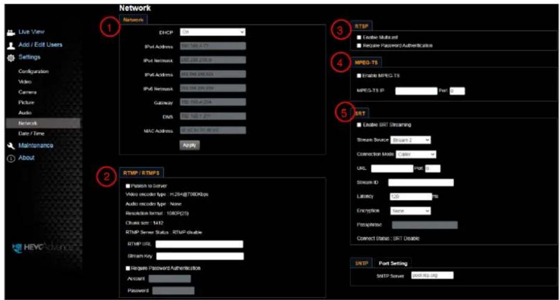This screenshot has height=300, width=560.
Task: Go to Date / Time settings
Action: [x=32, y=133]
